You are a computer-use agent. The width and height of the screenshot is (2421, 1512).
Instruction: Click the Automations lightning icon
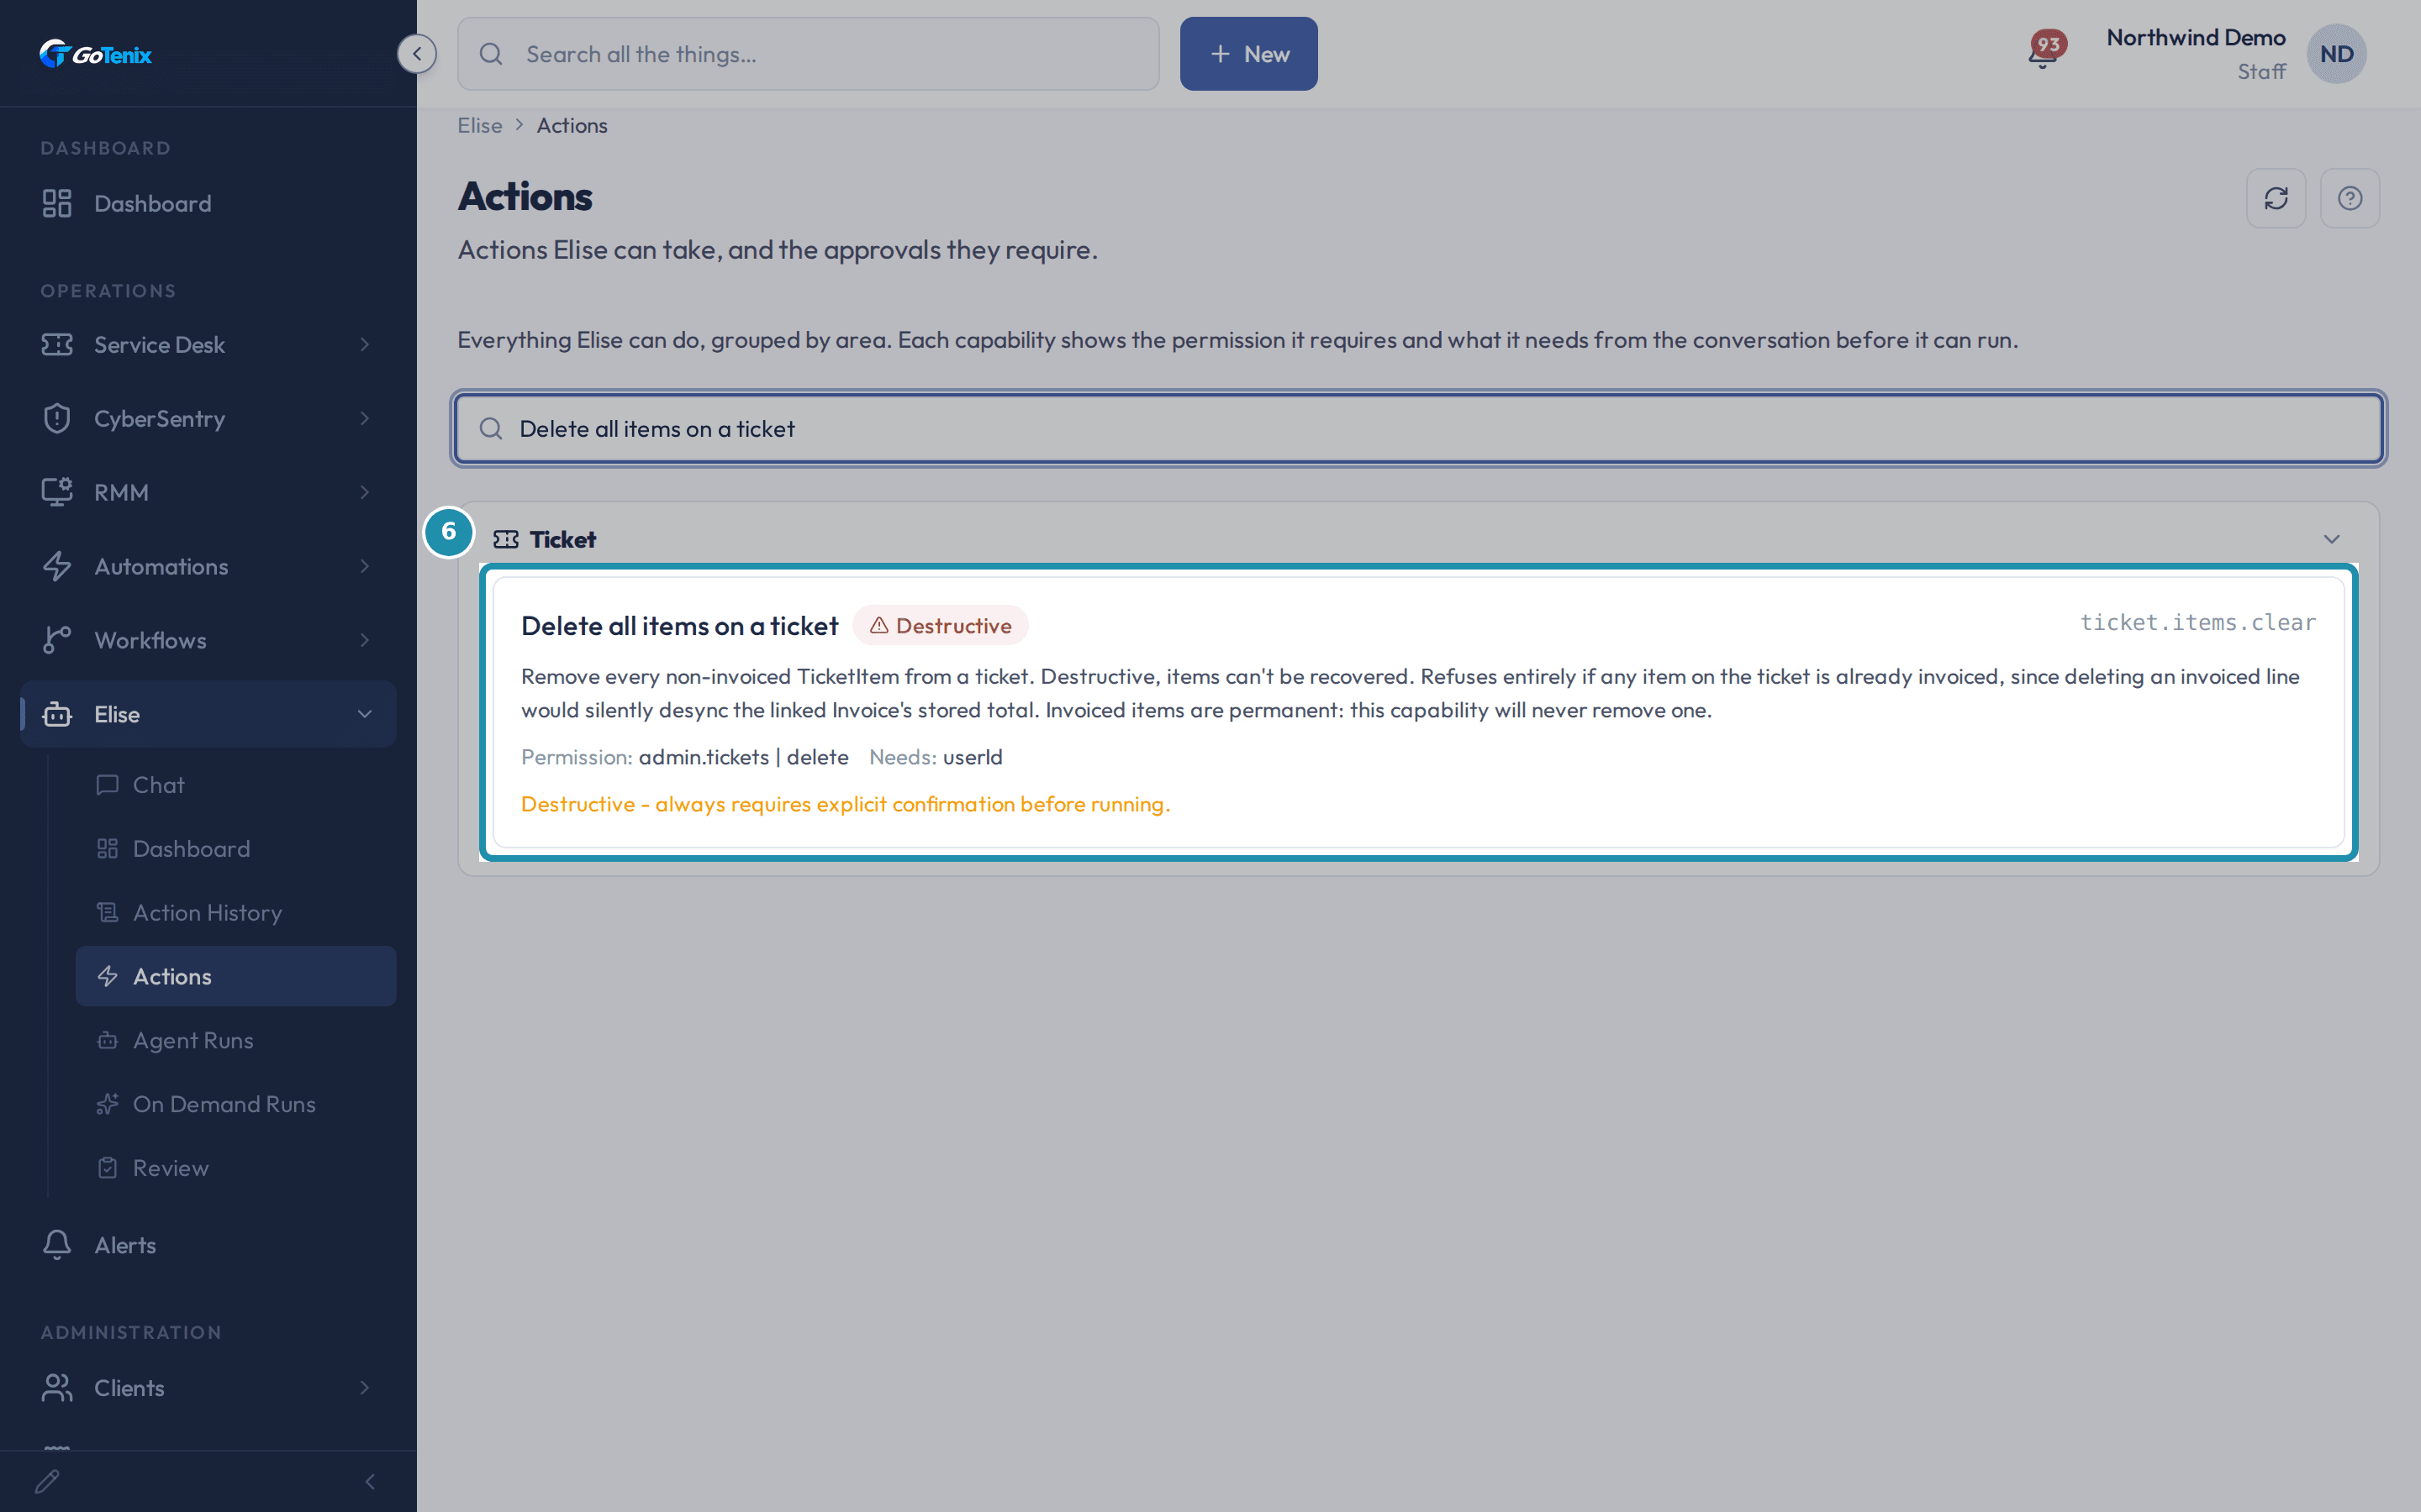click(x=57, y=566)
